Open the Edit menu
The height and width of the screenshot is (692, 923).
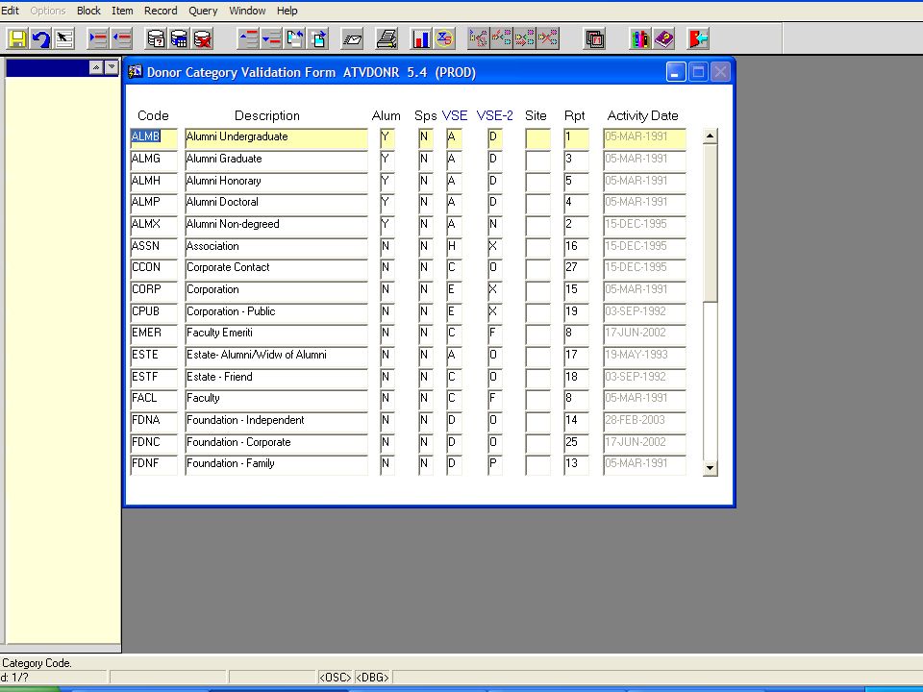tap(10, 11)
